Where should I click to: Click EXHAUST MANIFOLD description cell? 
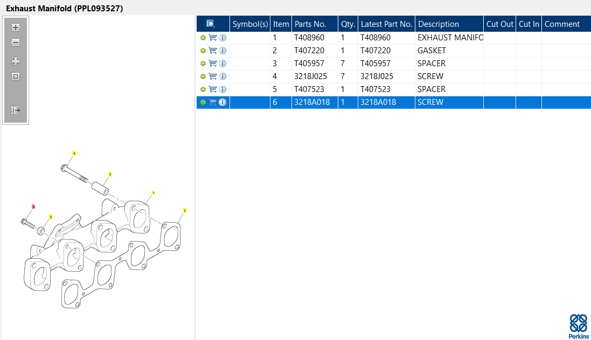[450, 38]
